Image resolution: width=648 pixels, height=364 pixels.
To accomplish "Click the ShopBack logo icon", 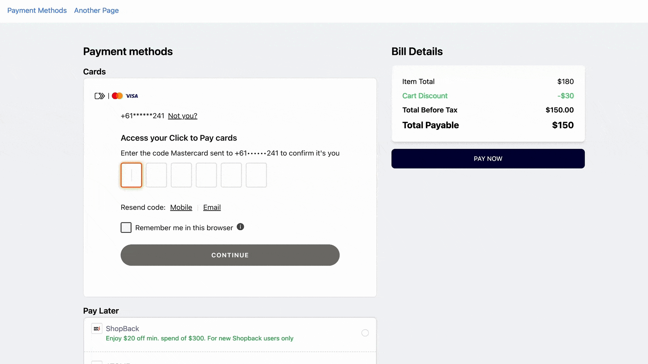I will click(97, 329).
